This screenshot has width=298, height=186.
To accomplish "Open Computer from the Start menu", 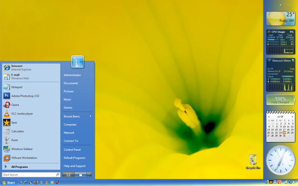I will pos(70,125).
